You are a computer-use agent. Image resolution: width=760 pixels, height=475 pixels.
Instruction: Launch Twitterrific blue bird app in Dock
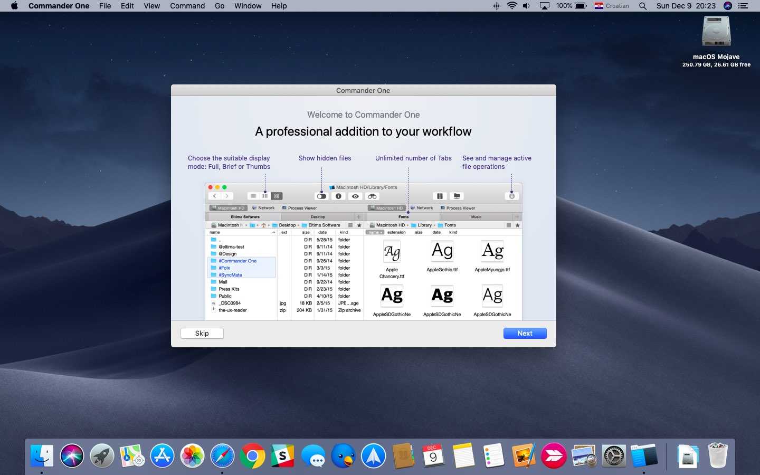pos(344,455)
